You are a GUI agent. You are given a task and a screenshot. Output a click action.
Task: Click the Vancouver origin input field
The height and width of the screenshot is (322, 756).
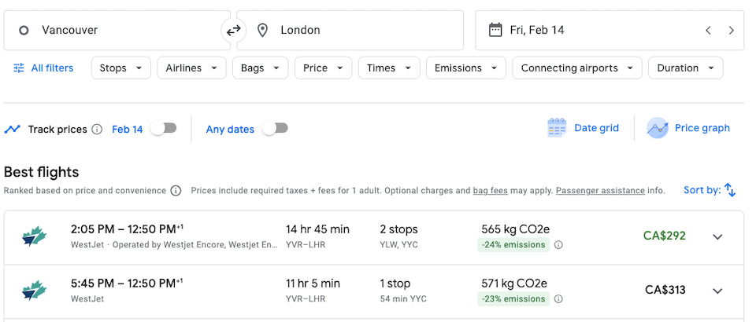pyautogui.click(x=117, y=31)
